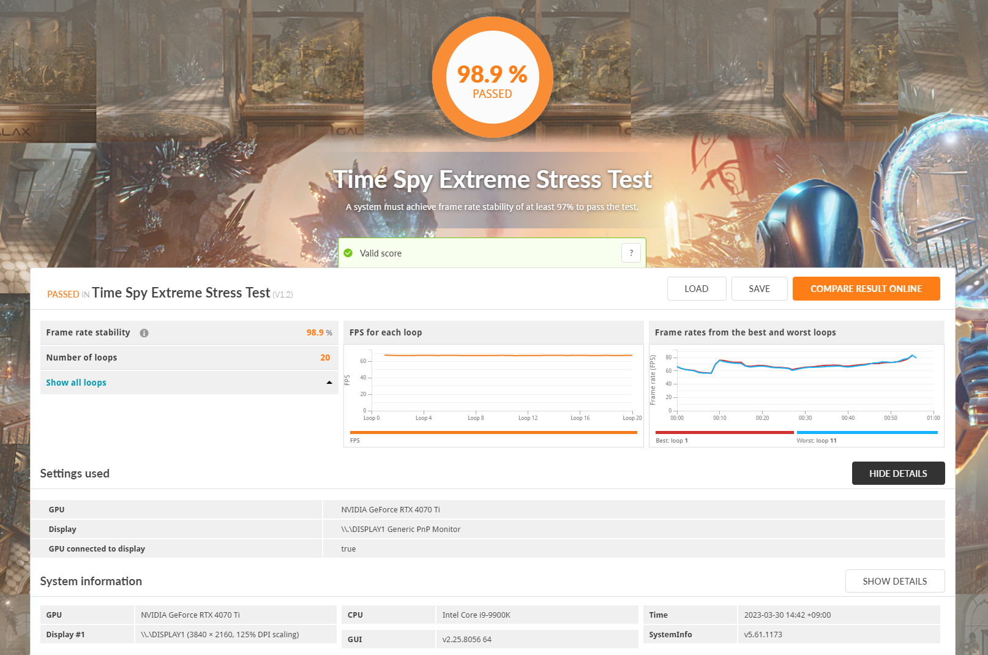The image size is (988, 655).
Task: Click the blue Worst loop legend bar
Action: pyautogui.click(x=866, y=433)
